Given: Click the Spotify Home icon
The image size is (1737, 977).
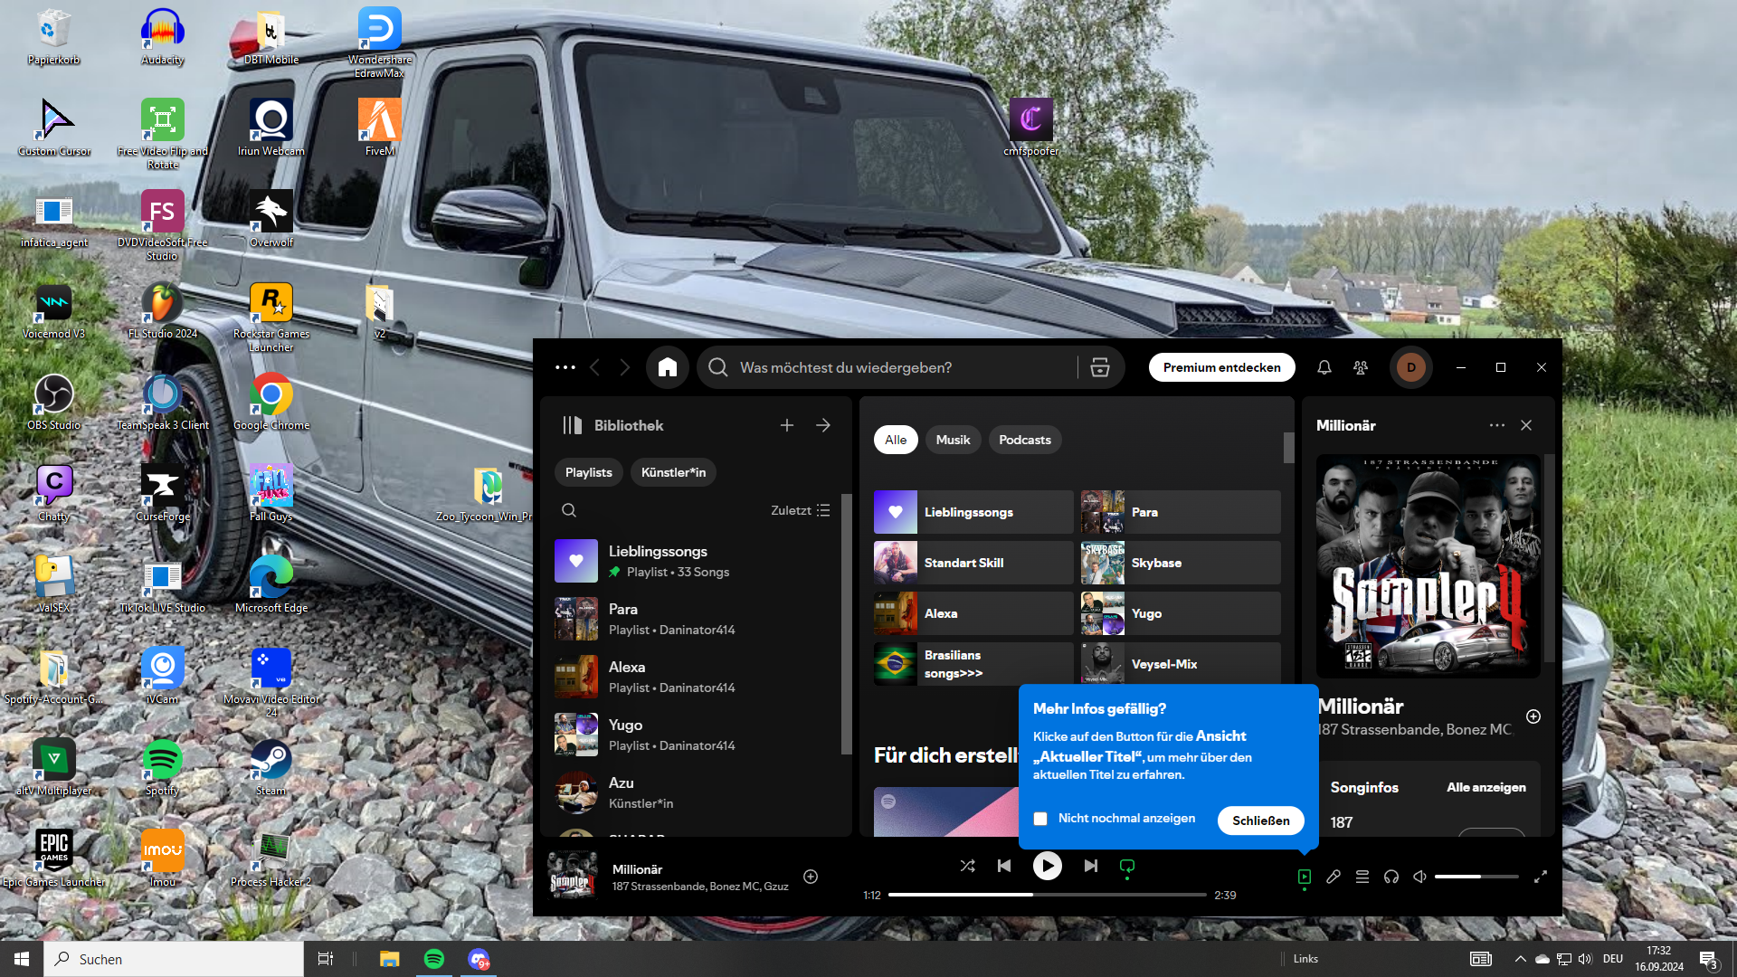Looking at the screenshot, I should (x=668, y=367).
